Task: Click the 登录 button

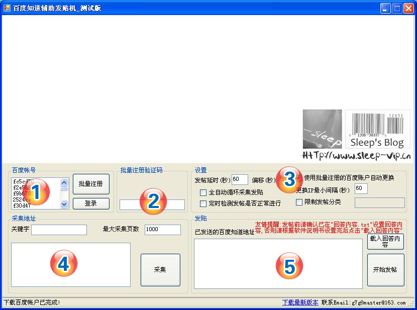Action: point(91,203)
